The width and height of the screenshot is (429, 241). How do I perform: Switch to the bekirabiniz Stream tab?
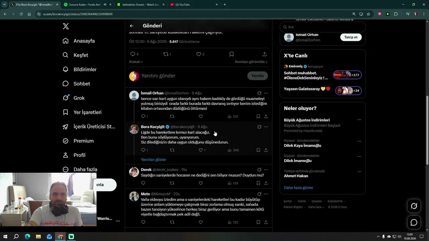pyautogui.click(x=140, y=5)
